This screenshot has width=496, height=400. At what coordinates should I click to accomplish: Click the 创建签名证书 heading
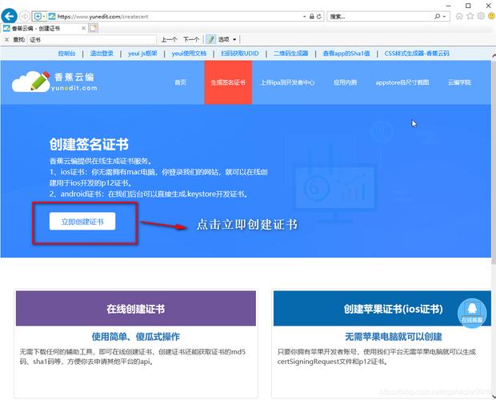click(x=89, y=144)
